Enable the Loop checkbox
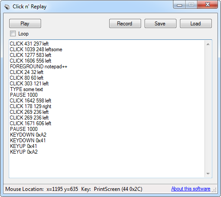 coord(13,34)
